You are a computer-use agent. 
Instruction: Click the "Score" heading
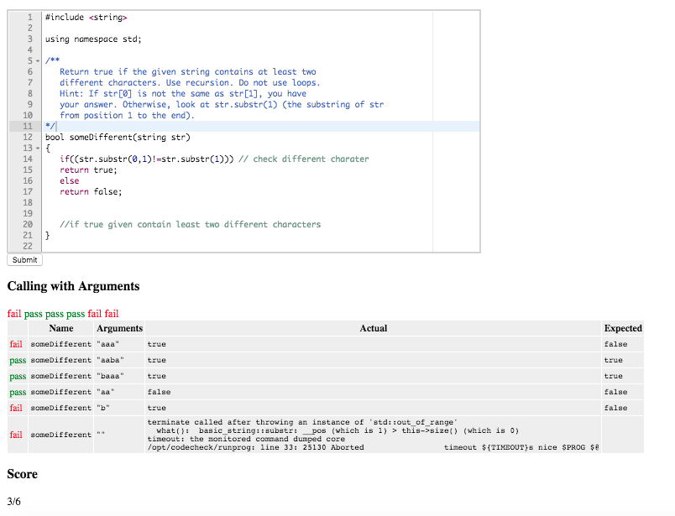click(x=22, y=474)
